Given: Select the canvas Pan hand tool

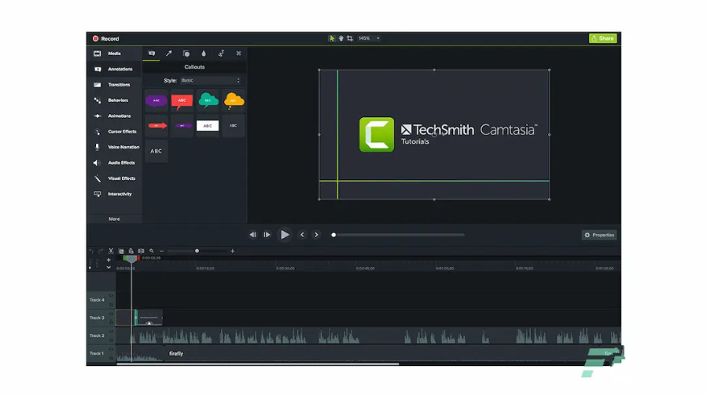Looking at the screenshot, I should [341, 38].
